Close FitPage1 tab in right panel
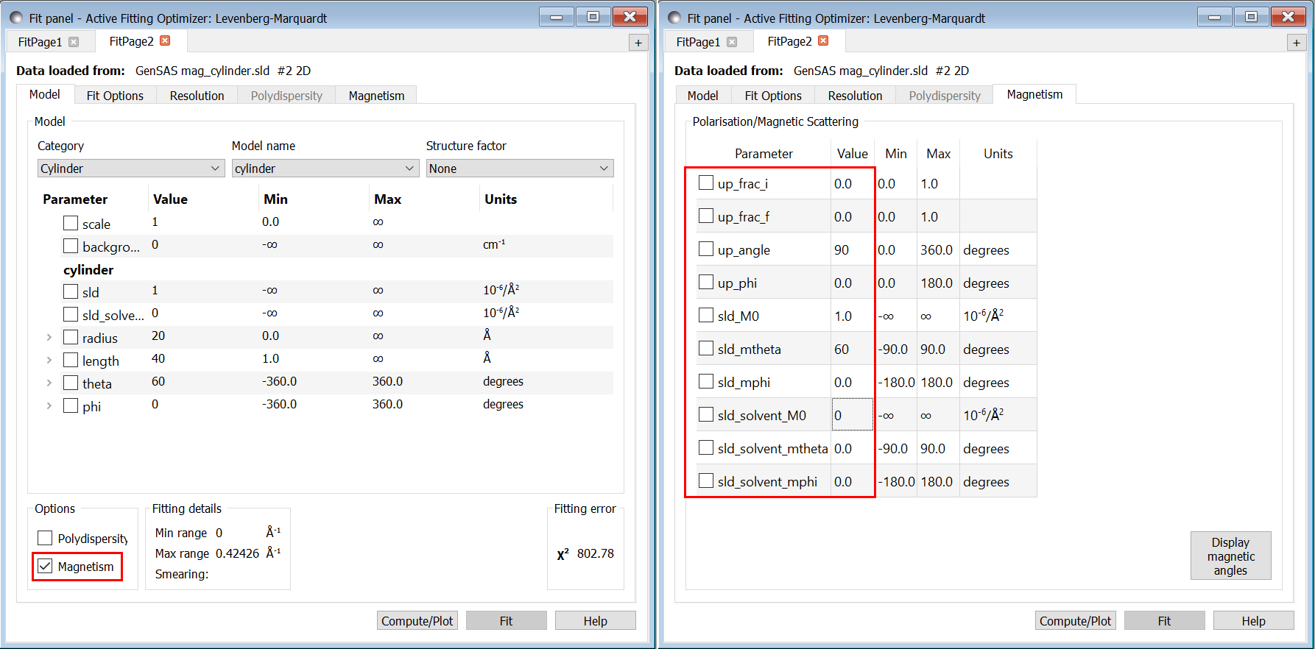Screen dimensions: 1315x649 [732, 42]
